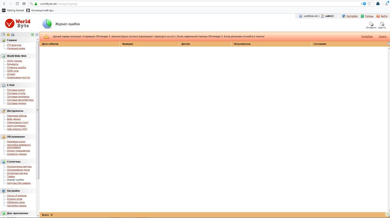Image resolution: width=390 pixels, height=218 pixels.
Task: Click Скрыть to hide the warning banner
Action: pyautogui.click(x=383, y=36)
